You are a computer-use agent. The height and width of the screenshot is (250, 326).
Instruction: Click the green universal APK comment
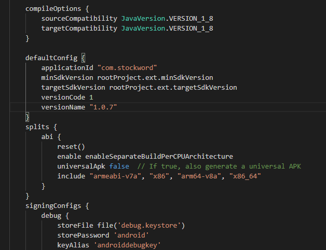pyautogui.click(x=219, y=166)
